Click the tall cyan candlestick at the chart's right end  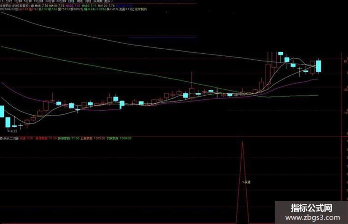pyautogui.click(x=319, y=66)
